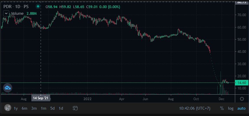Open timezone menu at 10:42:06 (UTC+7)
Viewport: 249px width, 116px height.
195,108
